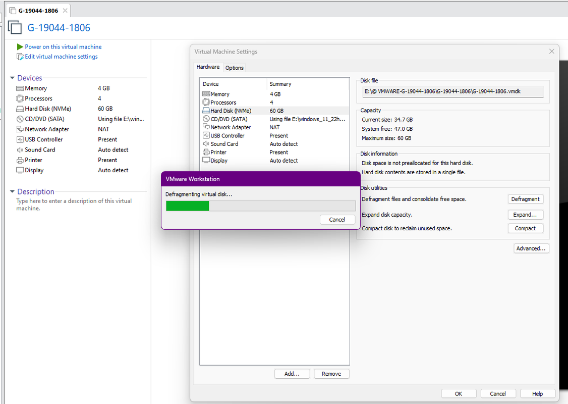Cancel the defragmenting operation
568x404 pixels.
point(337,219)
